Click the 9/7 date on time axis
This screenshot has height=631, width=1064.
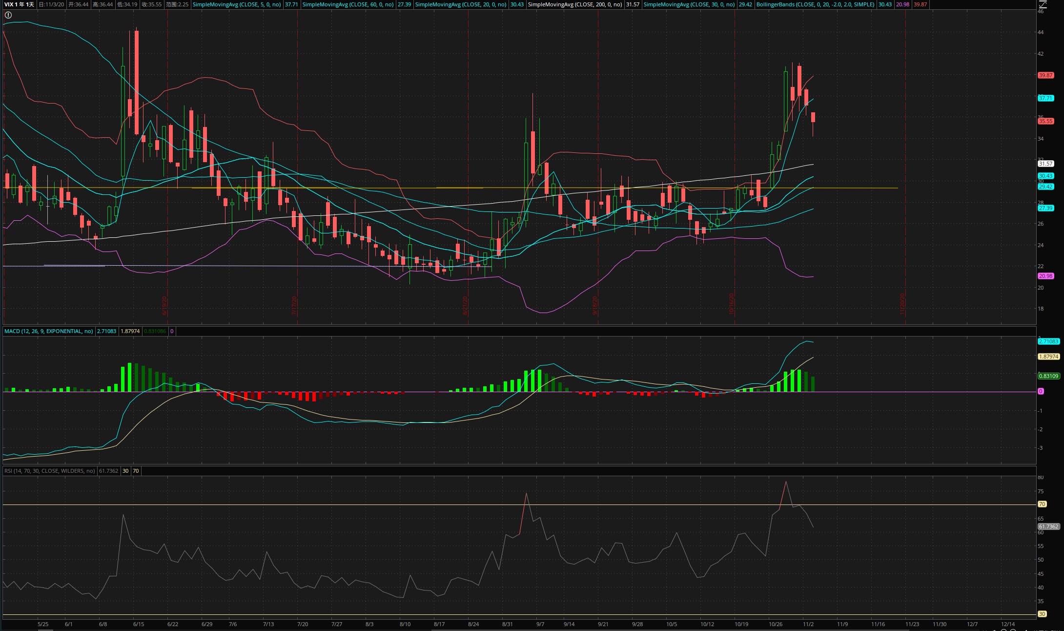pos(540,624)
